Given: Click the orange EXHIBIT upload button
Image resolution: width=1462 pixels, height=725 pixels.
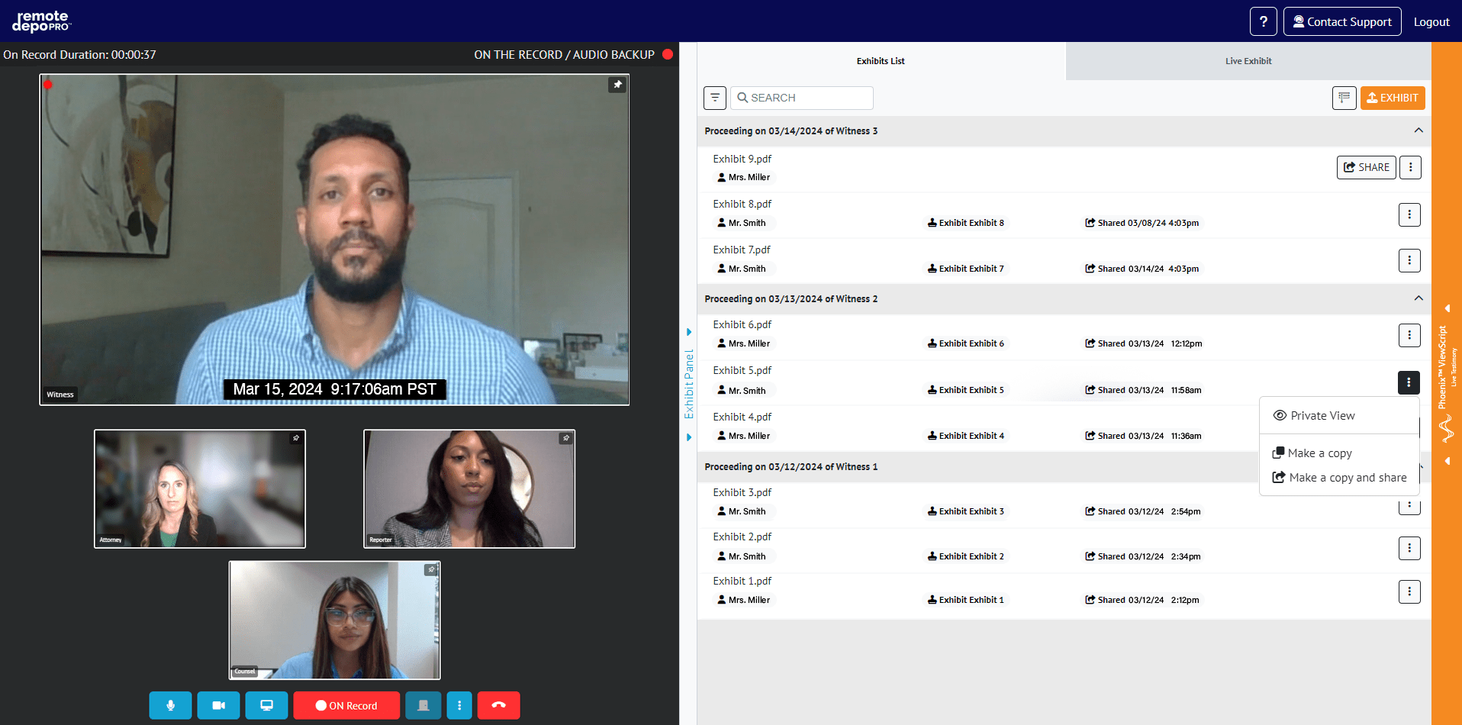Looking at the screenshot, I should (1393, 98).
